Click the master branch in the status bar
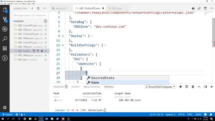The image size is (215, 121). coord(8,114)
